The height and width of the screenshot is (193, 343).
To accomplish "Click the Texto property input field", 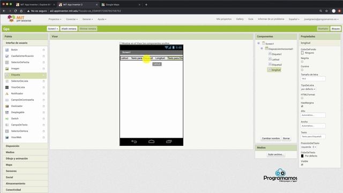I will 313,137.
